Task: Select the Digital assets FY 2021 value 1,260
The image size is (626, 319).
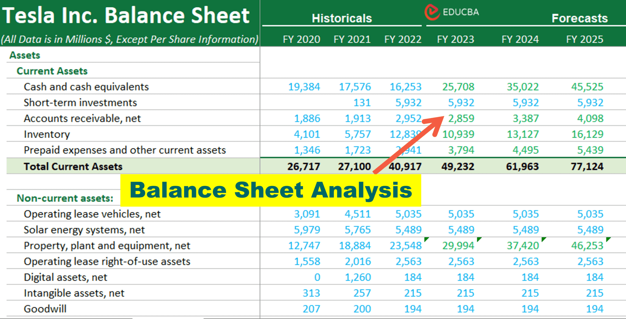Action: 359,277
